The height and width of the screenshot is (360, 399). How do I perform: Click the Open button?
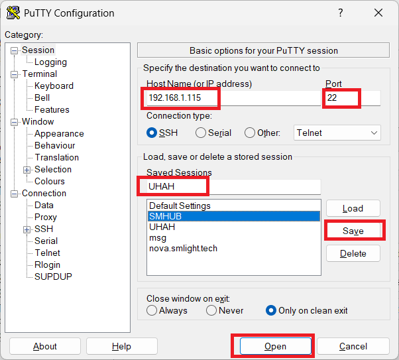[x=275, y=346]
